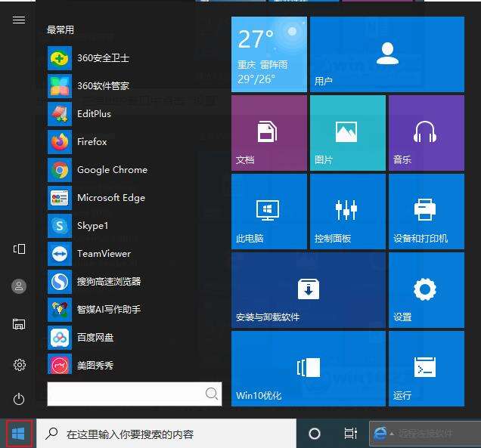Open 360安全卫士 from the app list

[x=88, y=58]
